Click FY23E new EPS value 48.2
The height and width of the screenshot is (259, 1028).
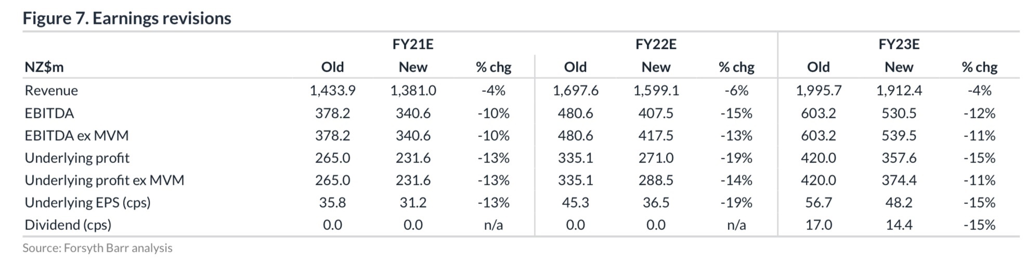(x=899, y=202)
